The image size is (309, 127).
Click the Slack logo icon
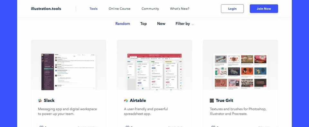[x=40, y=100]
